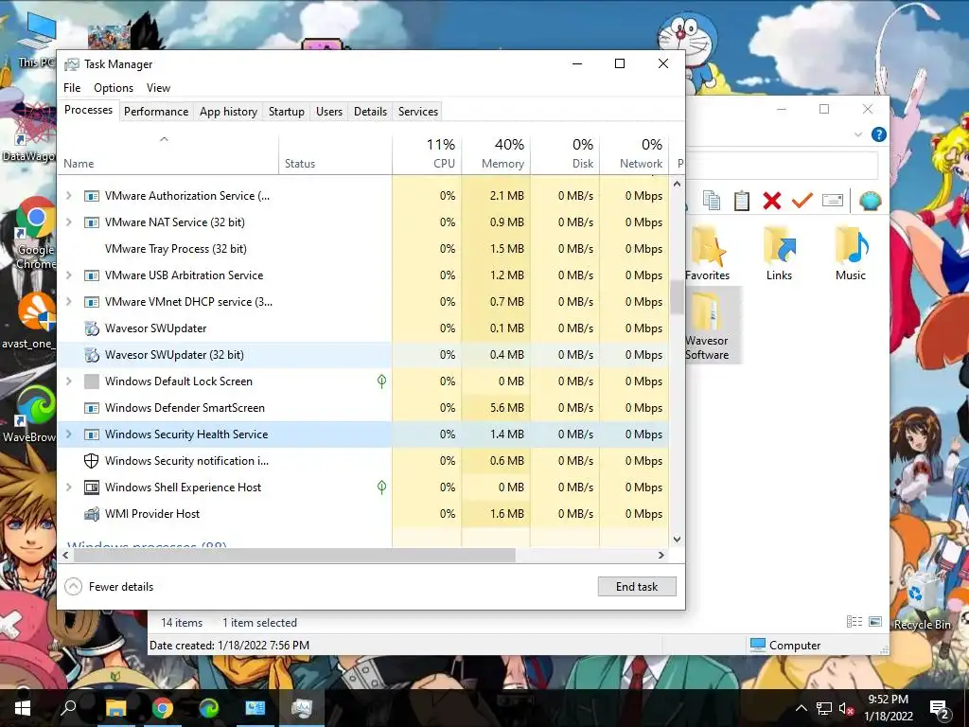The width and height of the screenshot is (969, 727).
Task: Switch Explorer to large icons view
Action: [875, 621]
